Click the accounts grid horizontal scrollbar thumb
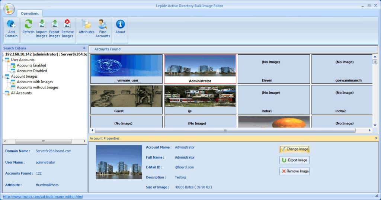381x200 pixels. (x=225, y=130)
